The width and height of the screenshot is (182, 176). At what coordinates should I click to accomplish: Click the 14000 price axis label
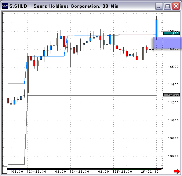point(173,120)
